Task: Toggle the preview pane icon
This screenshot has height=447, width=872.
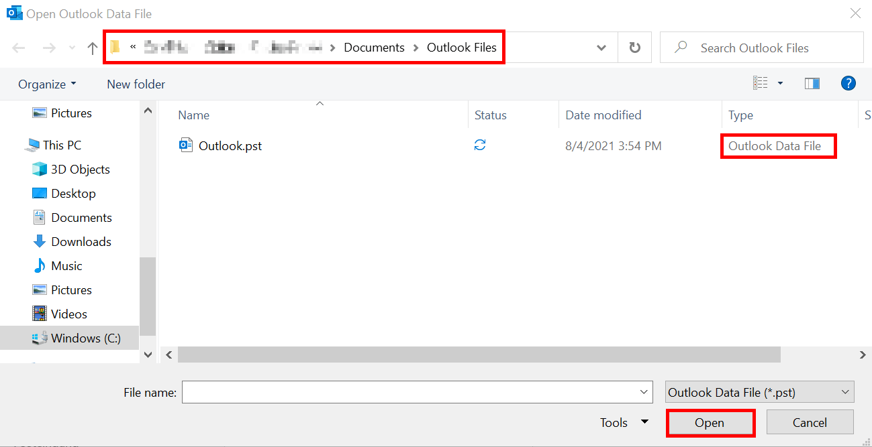Action: coord(812,82)
